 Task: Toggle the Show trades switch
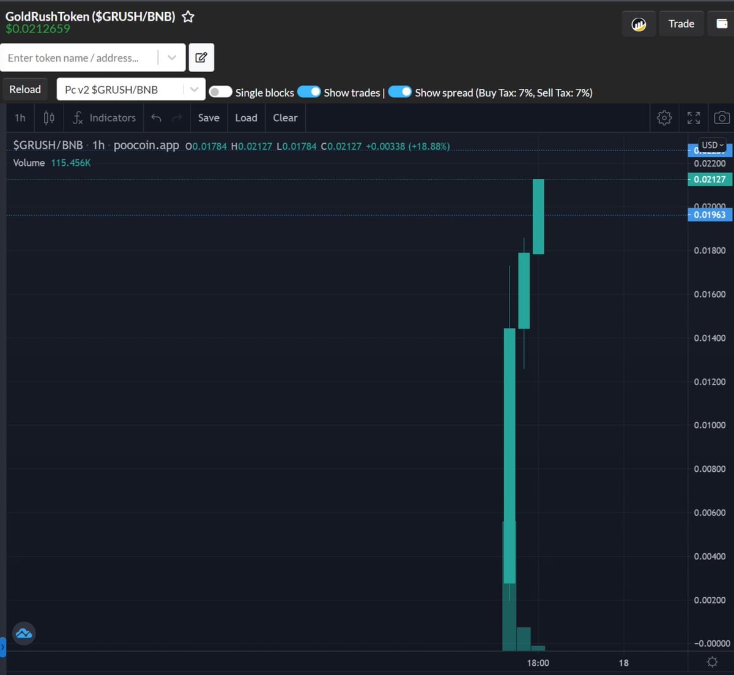coord(309,92)
